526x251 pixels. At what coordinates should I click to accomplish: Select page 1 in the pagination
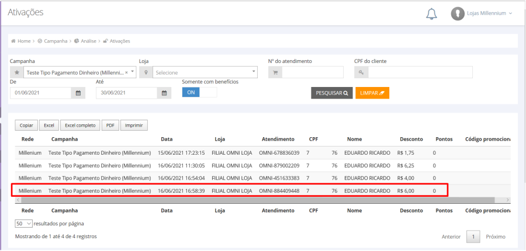pos(473,236)
